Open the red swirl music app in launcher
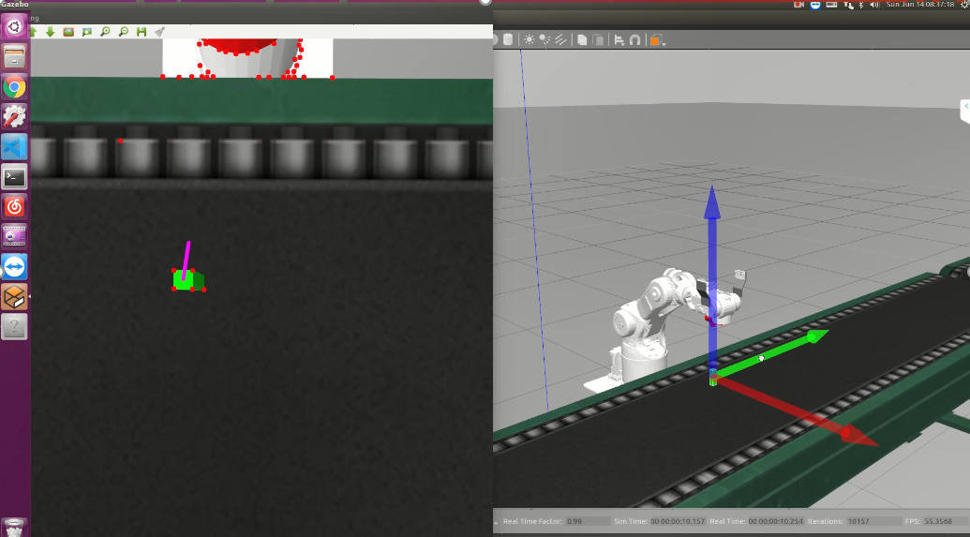970x537 pixels. [14, 206]
